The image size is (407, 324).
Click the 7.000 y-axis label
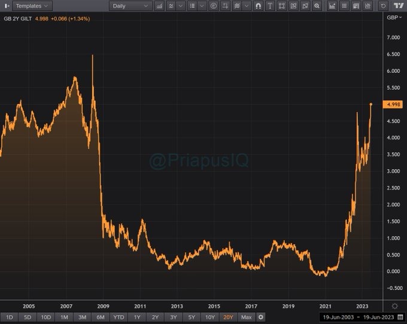[x=393, y=37]
